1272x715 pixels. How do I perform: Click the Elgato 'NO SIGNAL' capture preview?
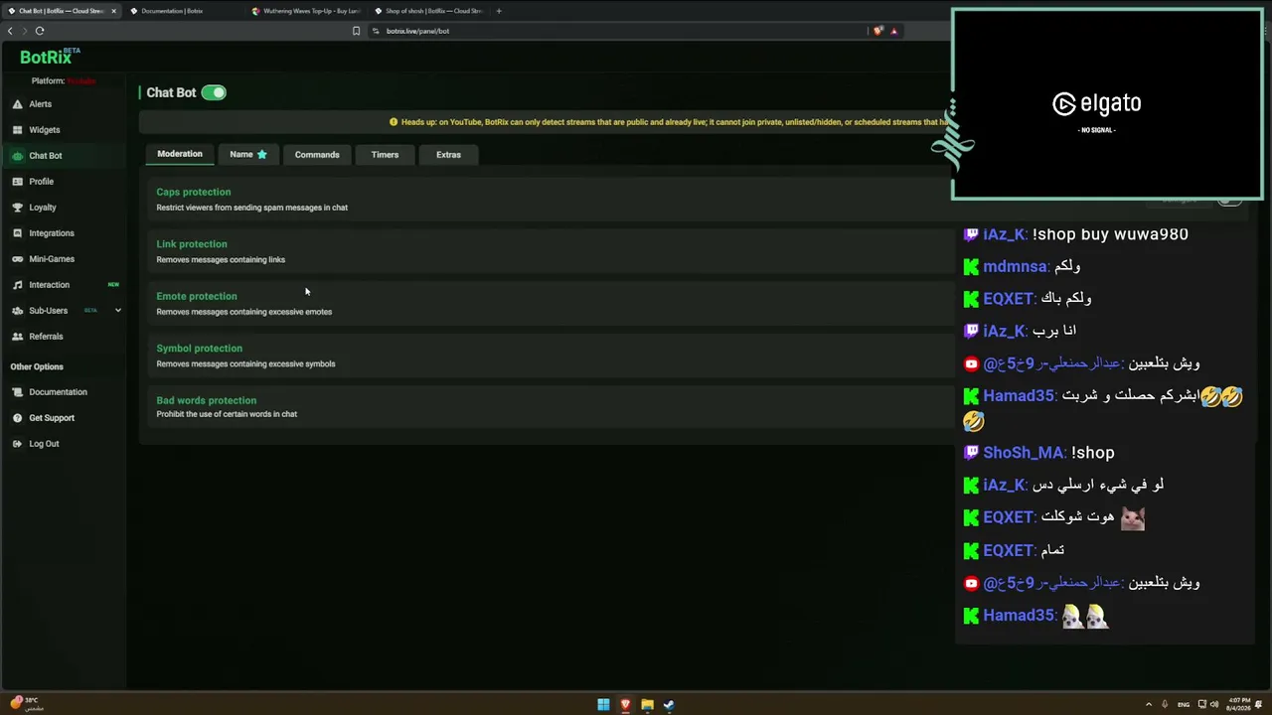pos(1107,104)
